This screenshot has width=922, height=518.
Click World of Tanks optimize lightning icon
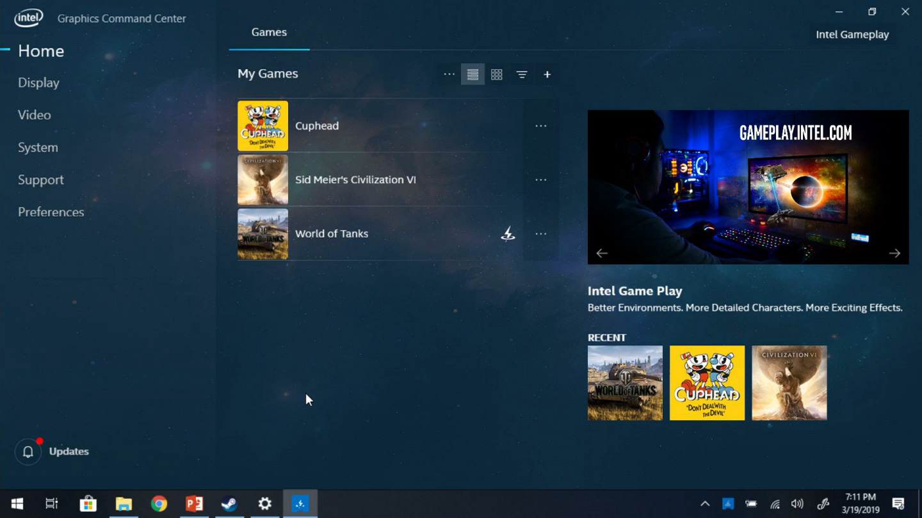(x=508, y=234)
